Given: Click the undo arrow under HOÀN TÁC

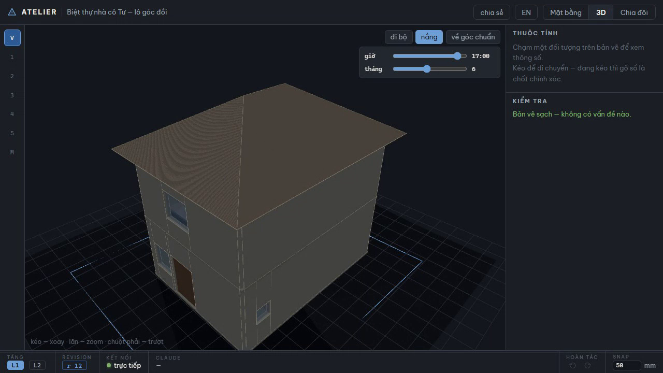Looking at the screenshot, I should click(572, 366).
